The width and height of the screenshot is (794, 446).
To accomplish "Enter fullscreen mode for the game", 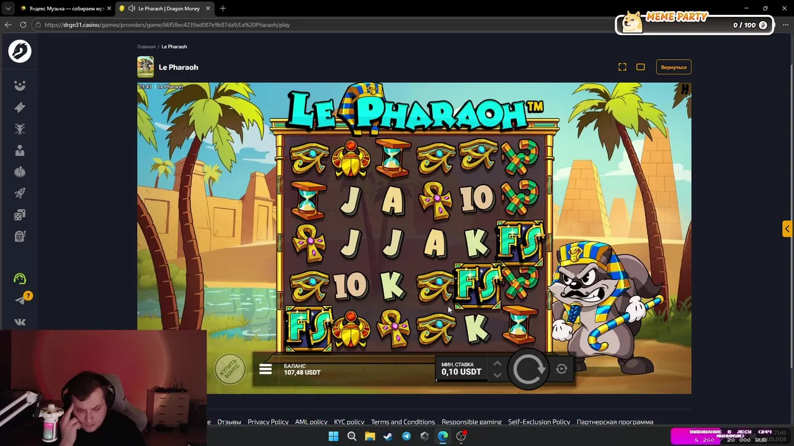I will [x=622, y=67].
